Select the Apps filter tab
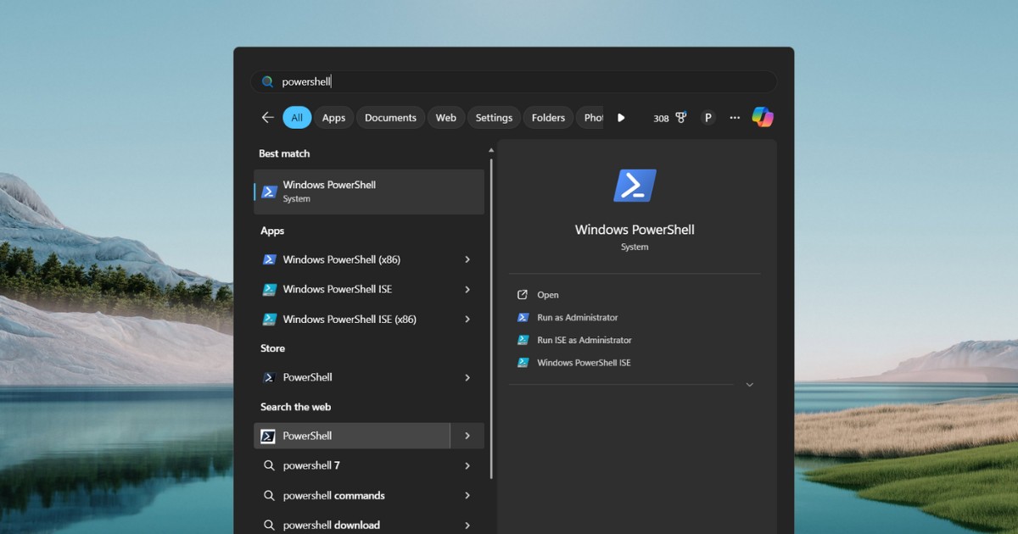The height and width of the screenshot is (534, 1018). [x=333, y=118]
